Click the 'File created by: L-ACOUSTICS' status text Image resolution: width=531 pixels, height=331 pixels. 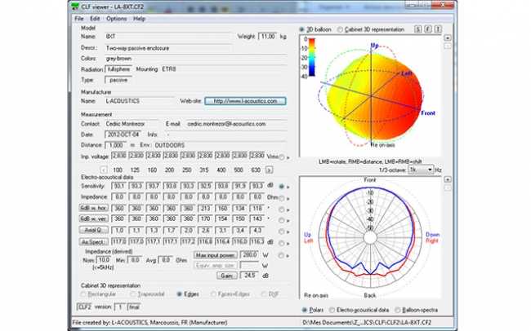[x=149, y=323]
